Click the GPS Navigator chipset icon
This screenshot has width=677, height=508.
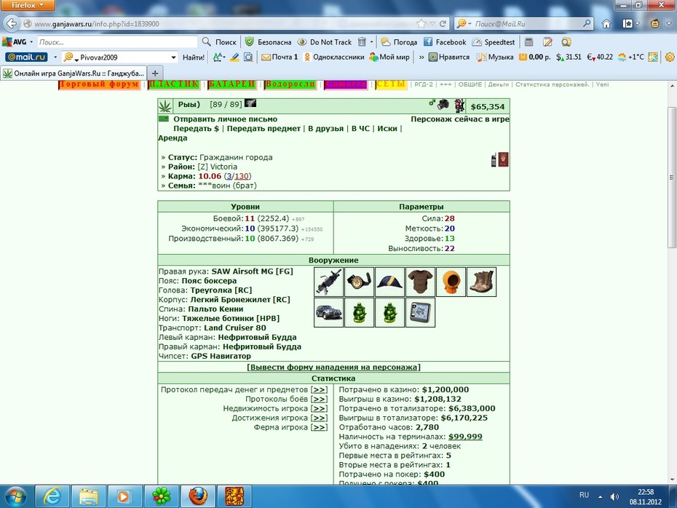tap(421, 312)
